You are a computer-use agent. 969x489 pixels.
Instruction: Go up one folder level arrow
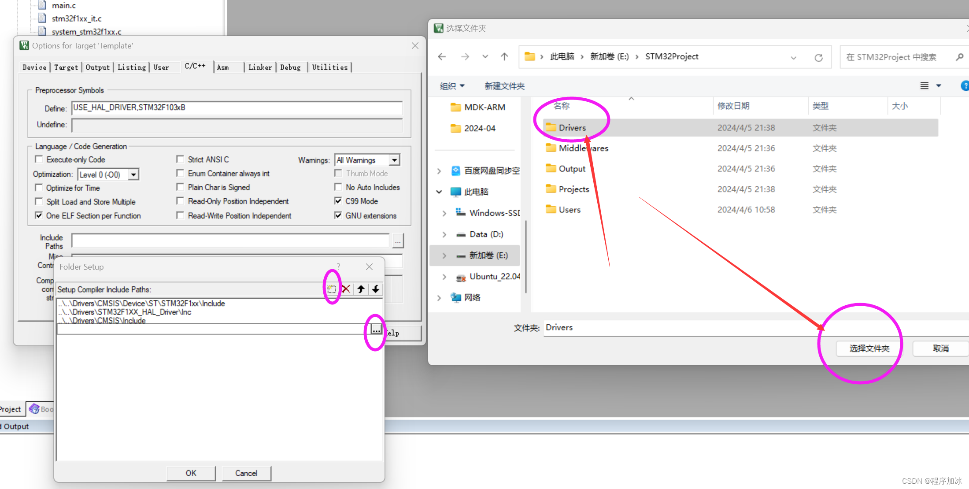(x=504, y=57)
